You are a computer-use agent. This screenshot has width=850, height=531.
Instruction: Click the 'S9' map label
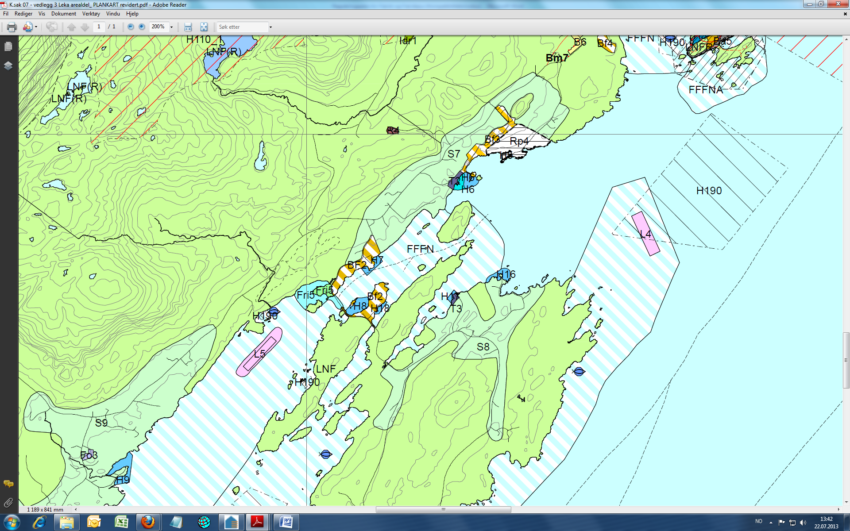(x=101, y=423)
